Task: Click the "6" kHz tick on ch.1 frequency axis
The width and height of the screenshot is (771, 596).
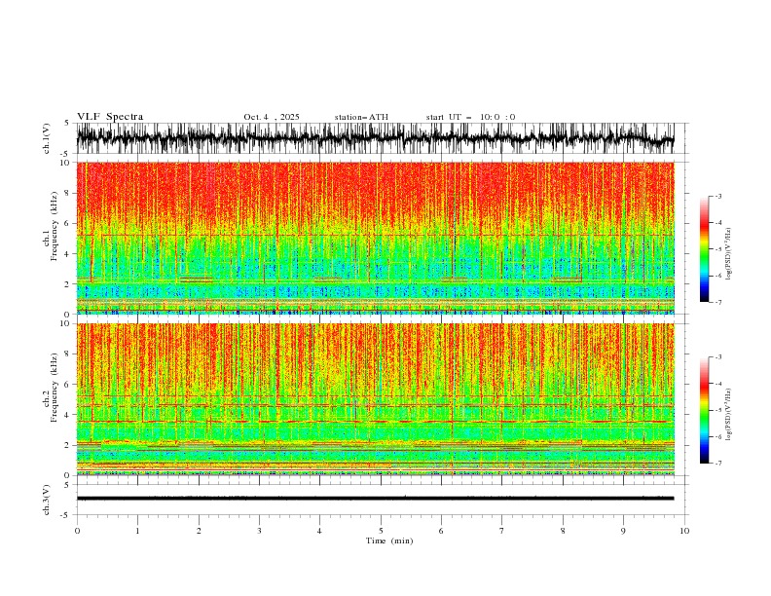Action: point(68,223)
